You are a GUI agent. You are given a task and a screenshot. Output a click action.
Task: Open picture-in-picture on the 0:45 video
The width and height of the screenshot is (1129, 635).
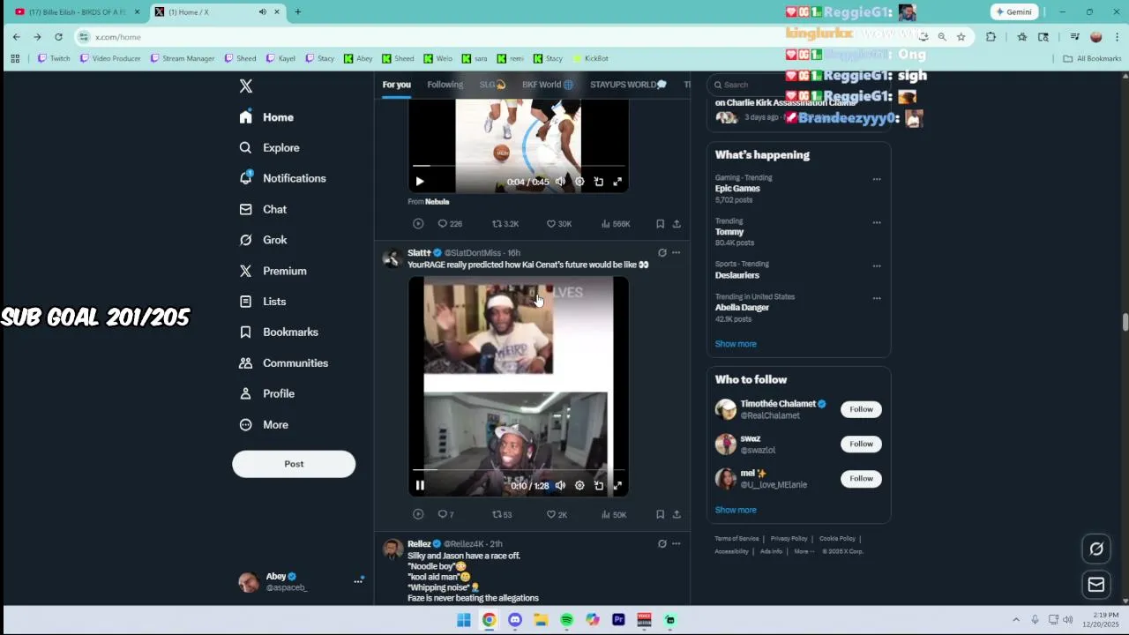(x=598, y=182)
